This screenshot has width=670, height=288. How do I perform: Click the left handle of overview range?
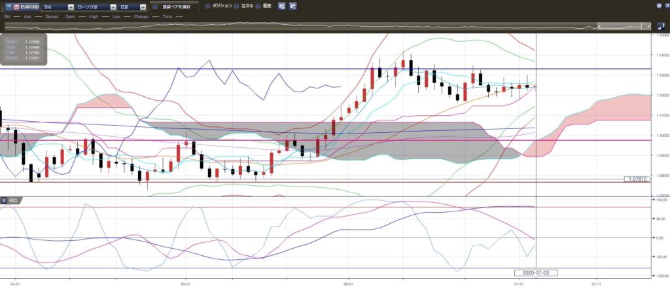tap(598, 26)
